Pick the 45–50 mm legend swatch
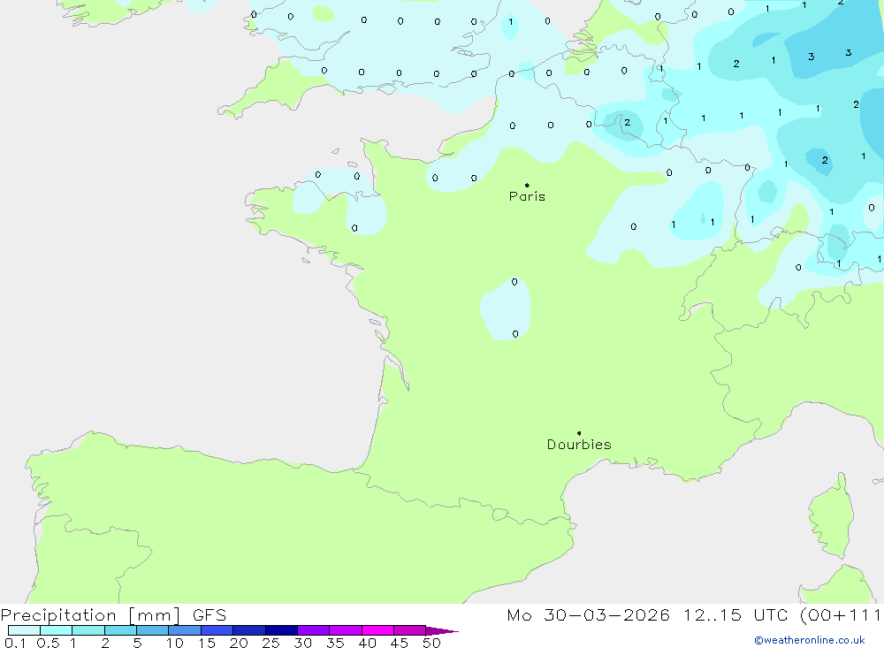Image resolution: width=884 pixels, height=648 pixels. 410,630
